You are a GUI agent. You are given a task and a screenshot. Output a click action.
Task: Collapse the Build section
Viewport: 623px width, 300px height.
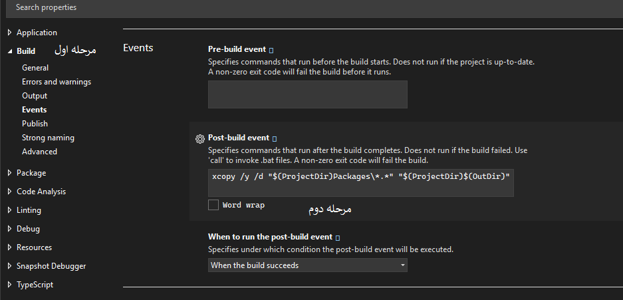10,51
